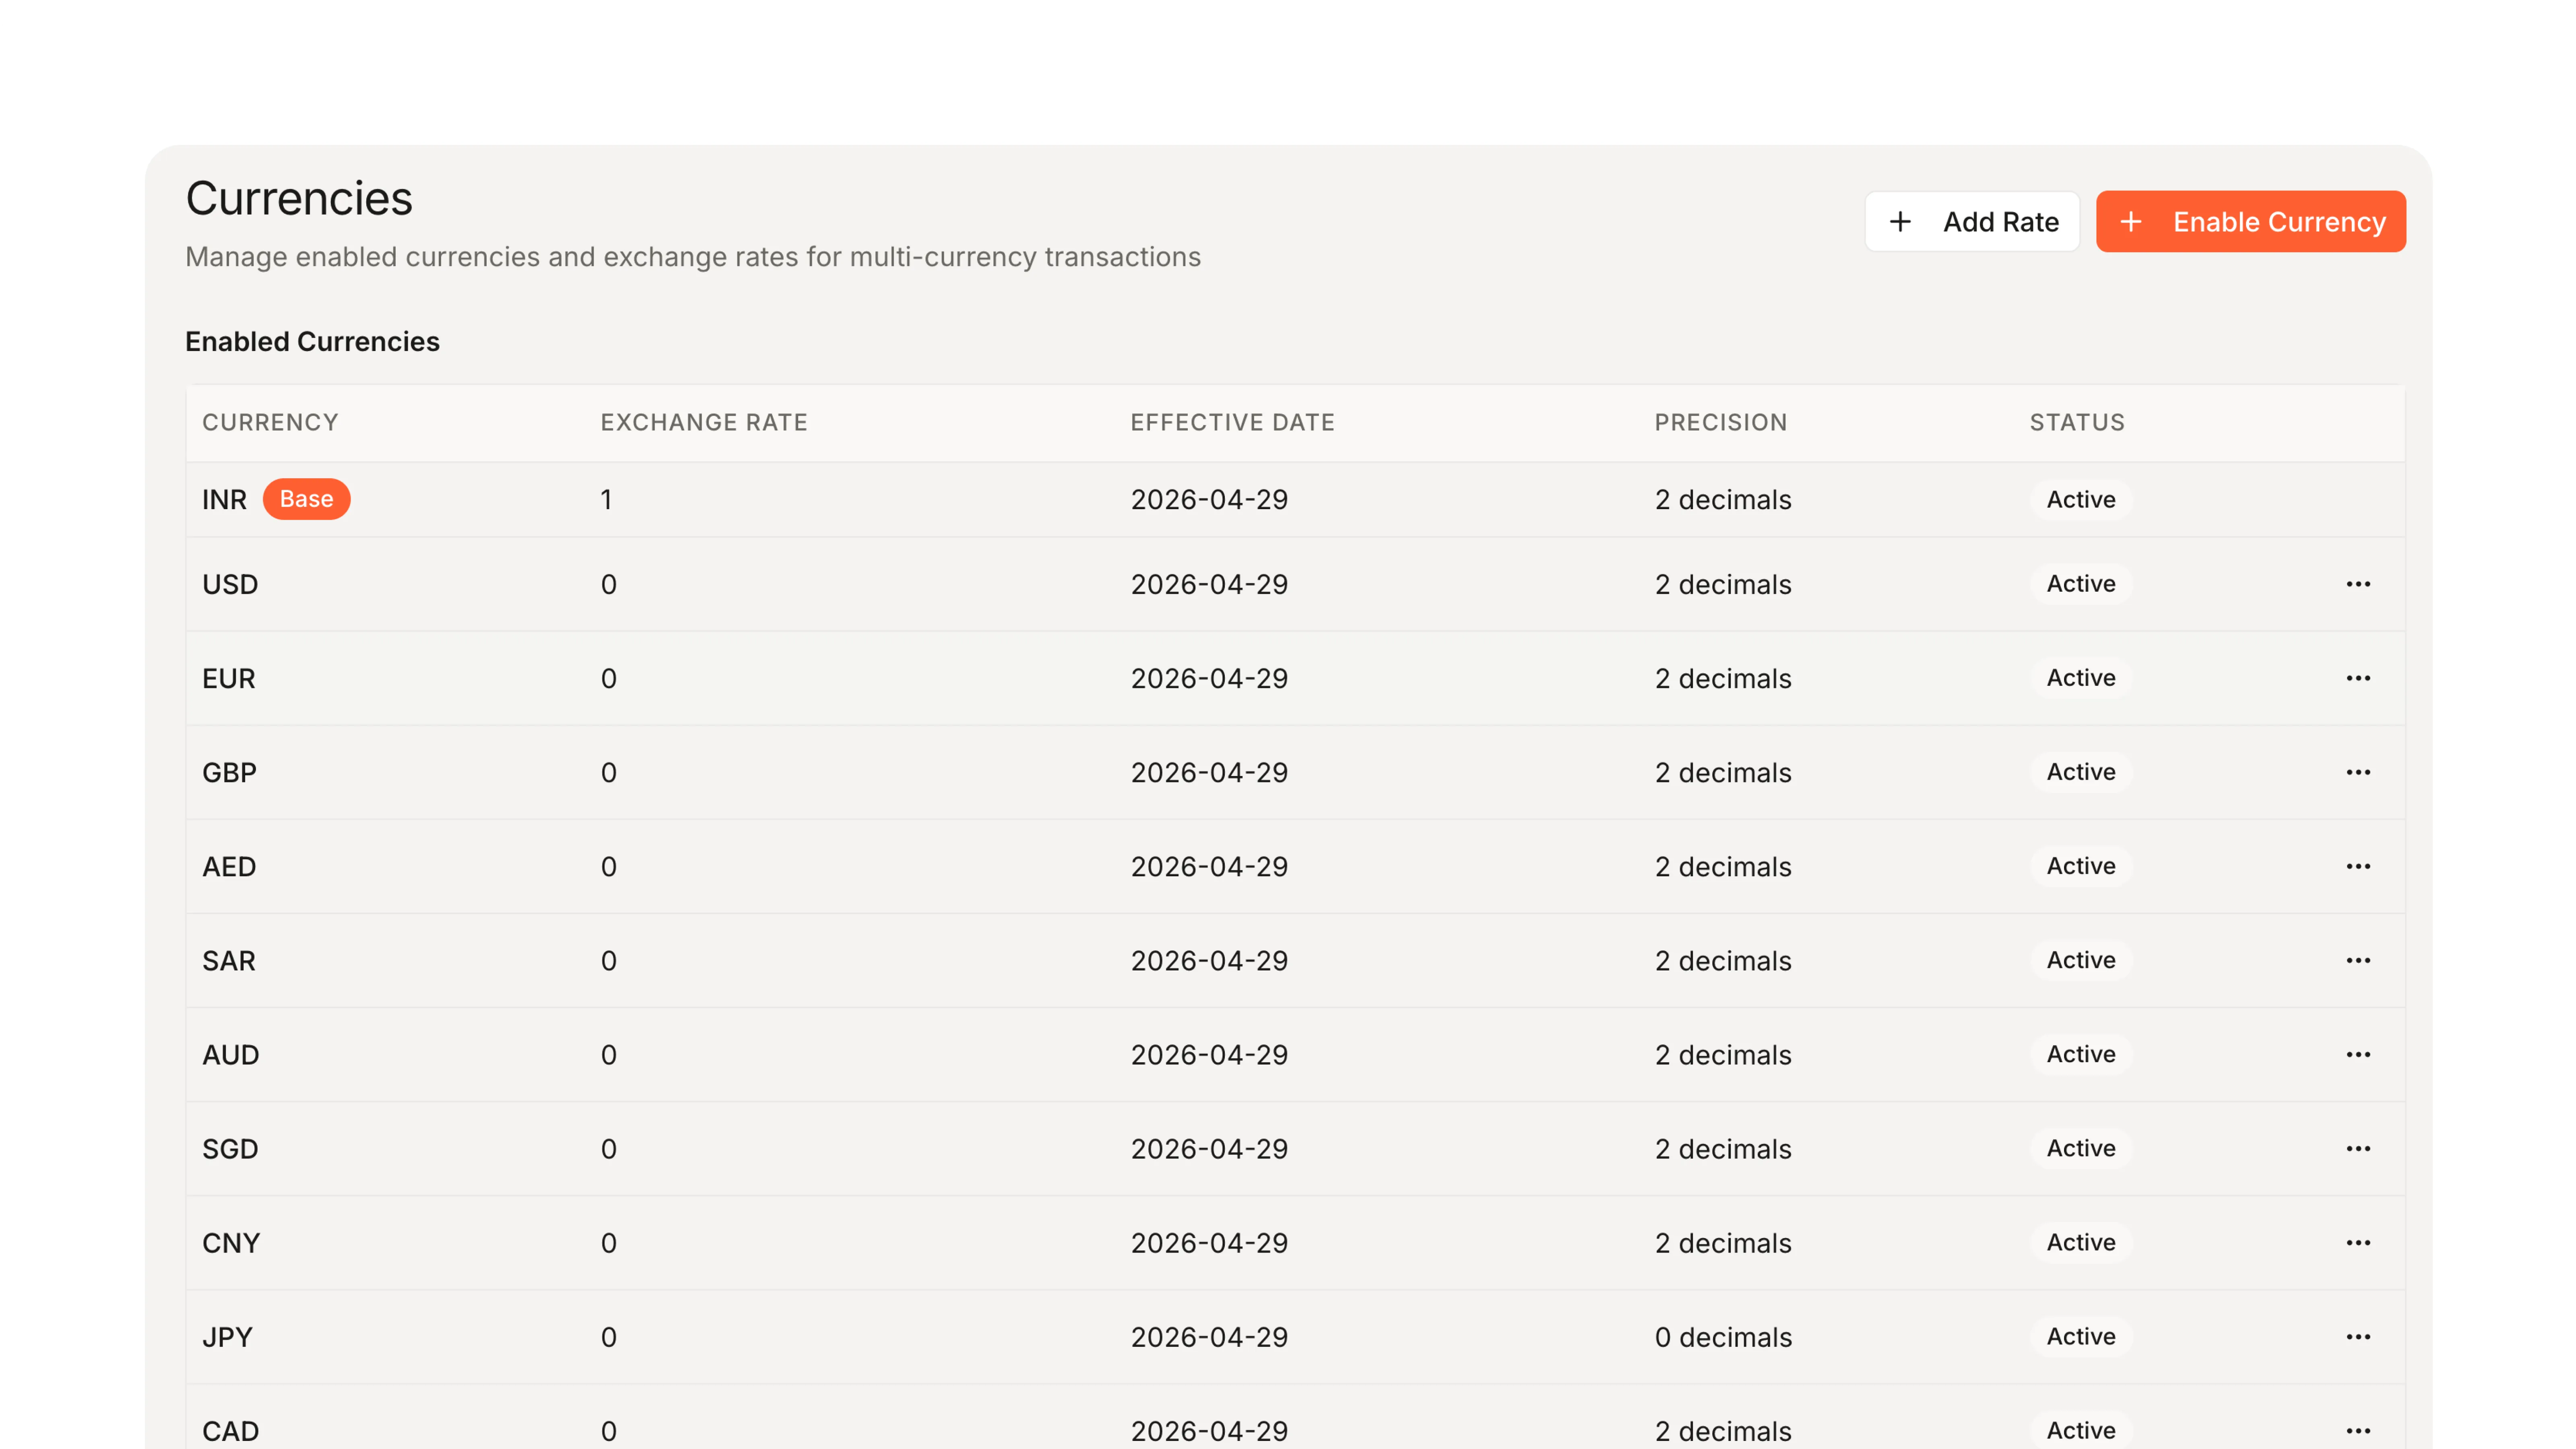
Task: Click the effective date for AED
Action: click(x=1209, y=866)
